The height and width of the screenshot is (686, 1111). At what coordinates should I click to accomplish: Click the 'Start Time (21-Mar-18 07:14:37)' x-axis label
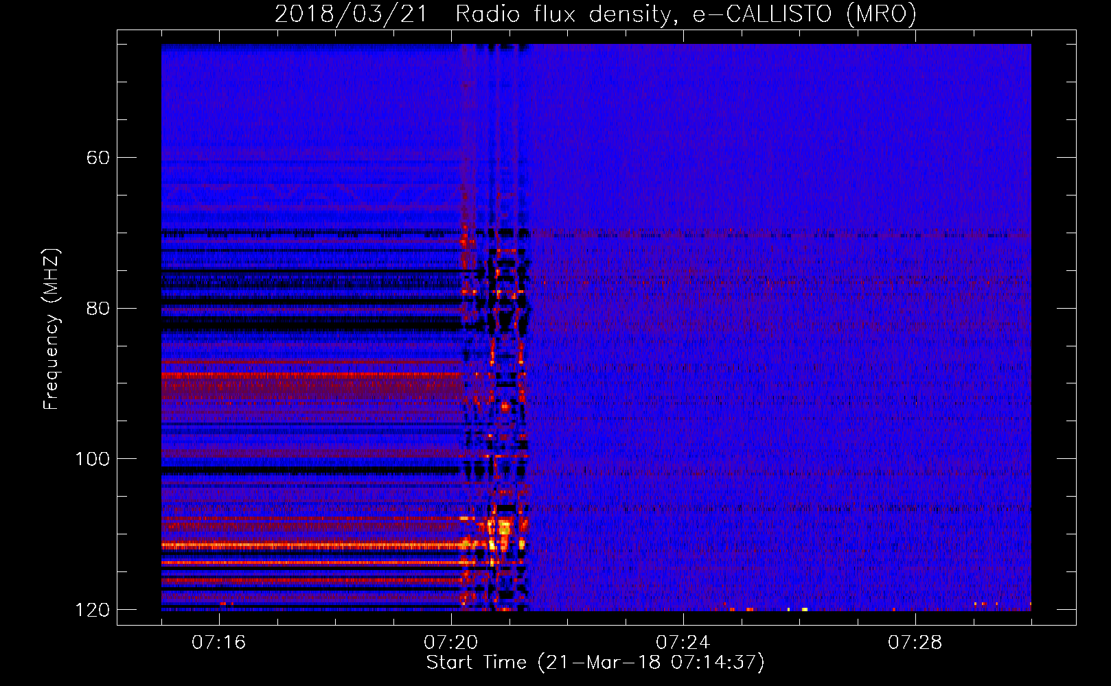[595, 663]
